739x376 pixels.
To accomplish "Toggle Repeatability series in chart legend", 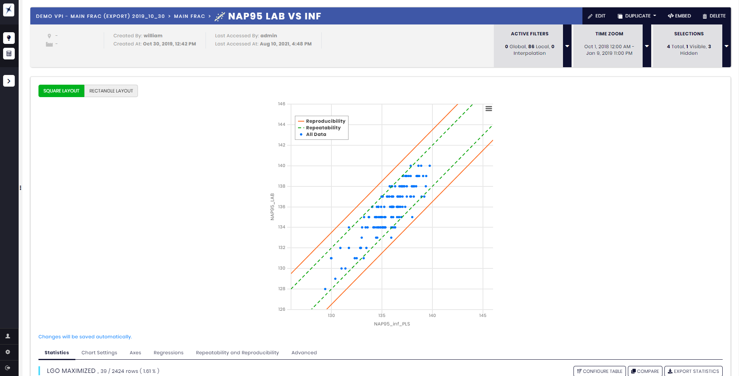I will (x=323, y=128).
